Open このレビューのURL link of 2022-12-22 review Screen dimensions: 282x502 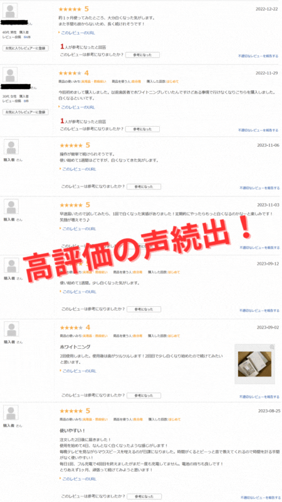point(78,33)
